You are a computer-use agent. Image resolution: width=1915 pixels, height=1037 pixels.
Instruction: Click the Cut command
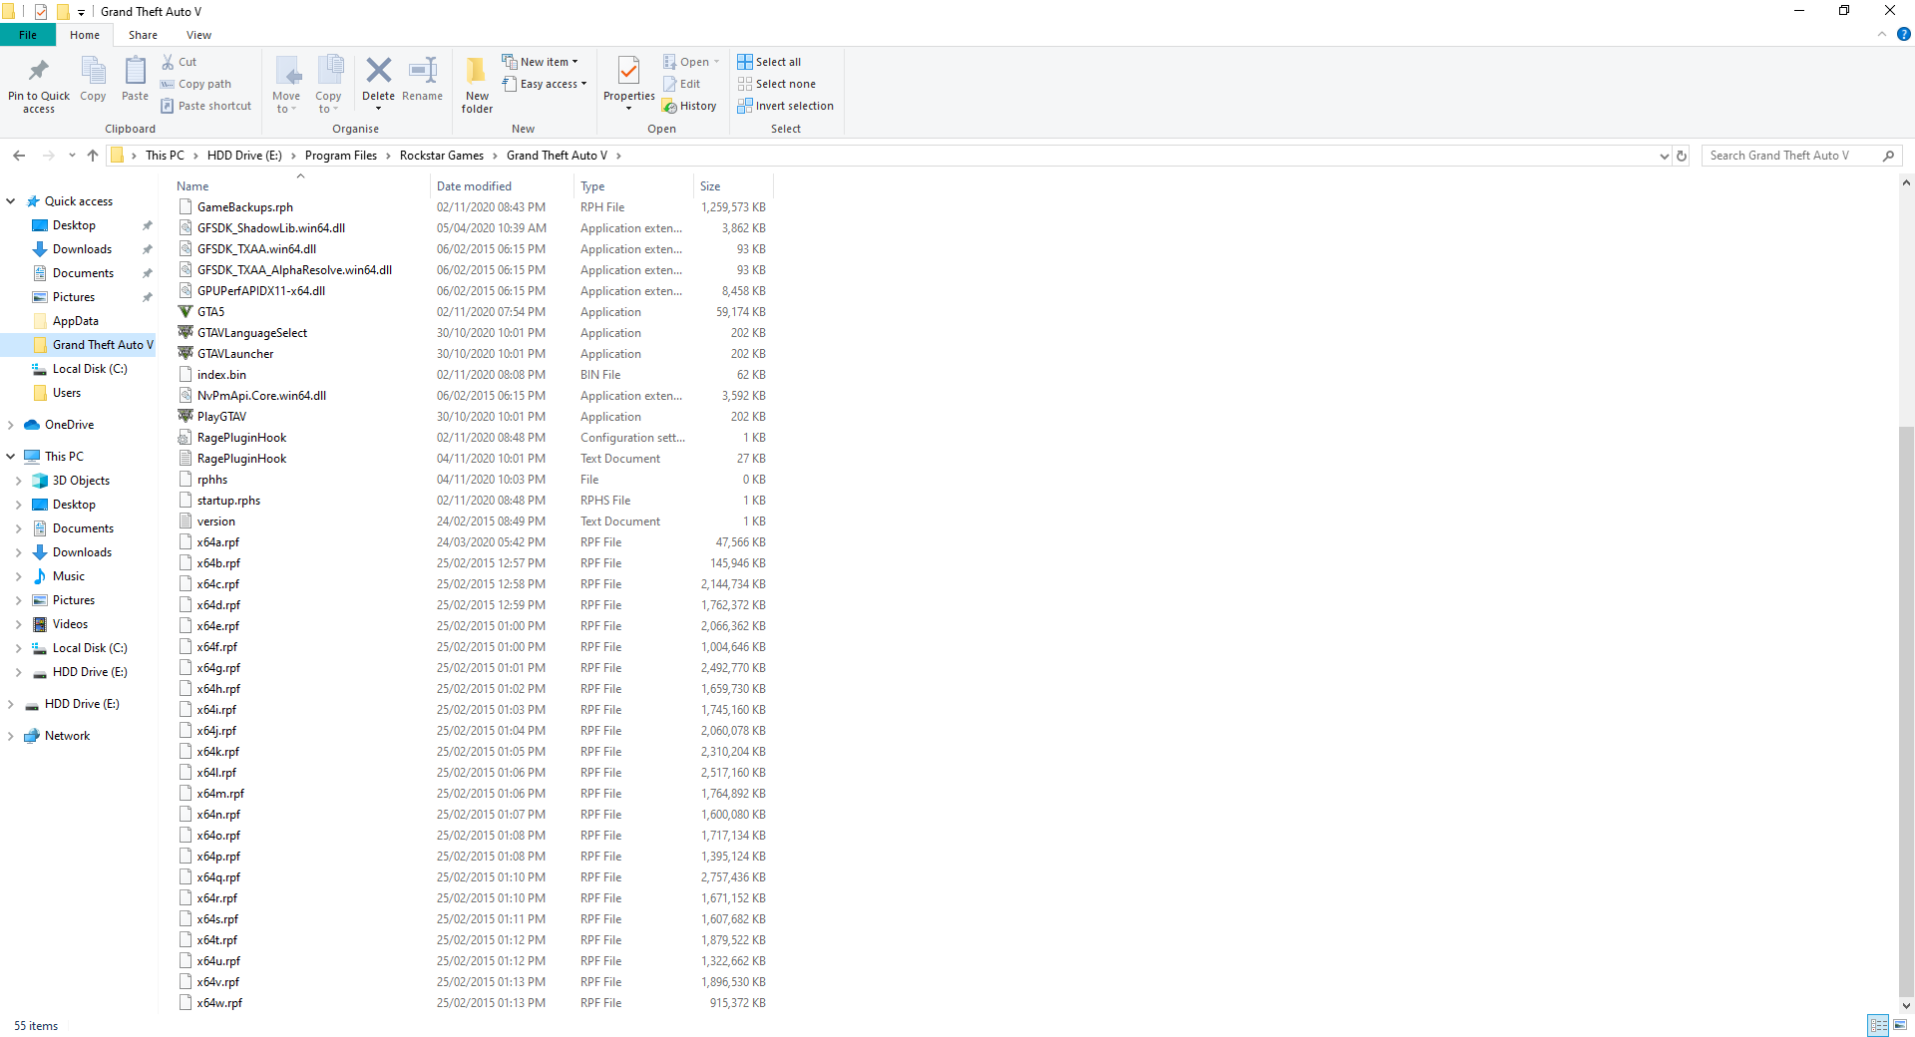pos(180,62)
